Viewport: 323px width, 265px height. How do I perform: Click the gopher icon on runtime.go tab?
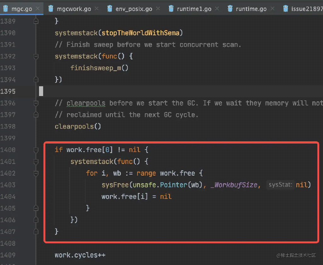(230, 8)
